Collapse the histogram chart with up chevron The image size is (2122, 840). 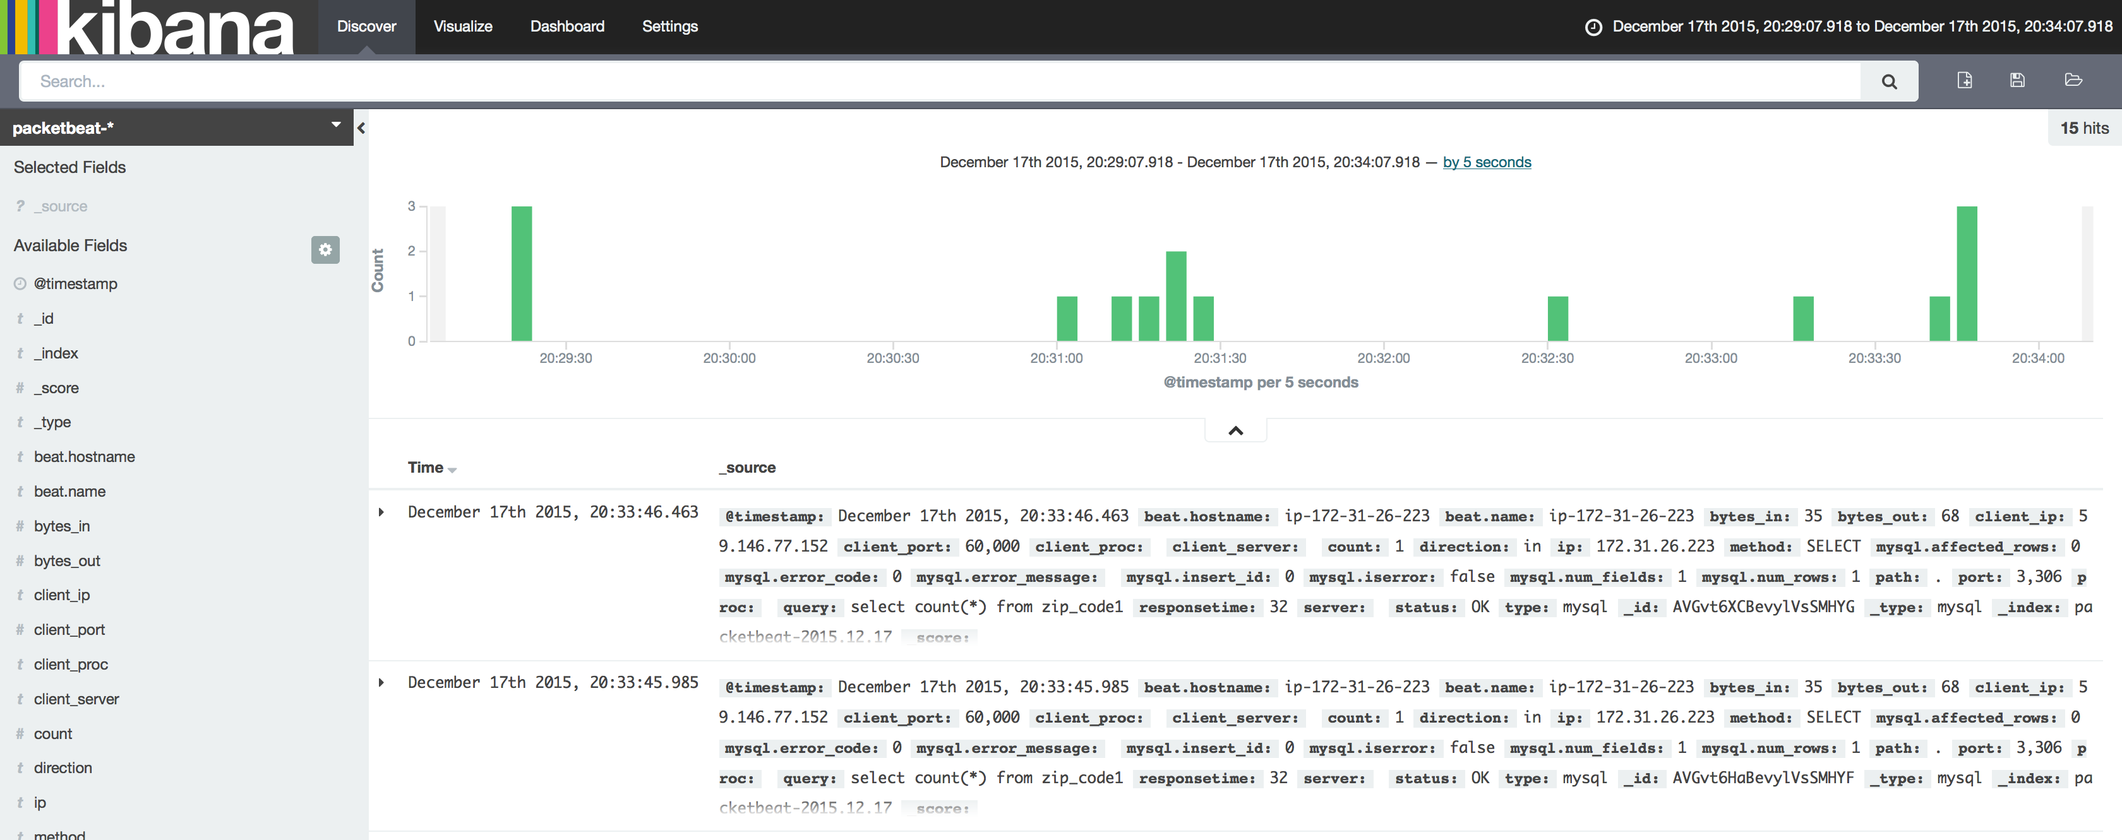coord(1235,430)
